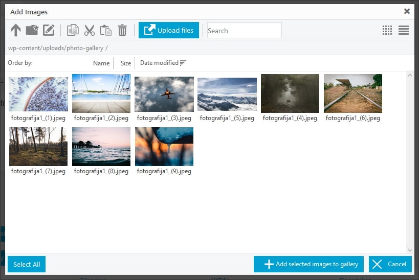Select the snowy mountains thumbnail fotografija1_(5)
The image size is (419, 280).
(x=227, y=94)
